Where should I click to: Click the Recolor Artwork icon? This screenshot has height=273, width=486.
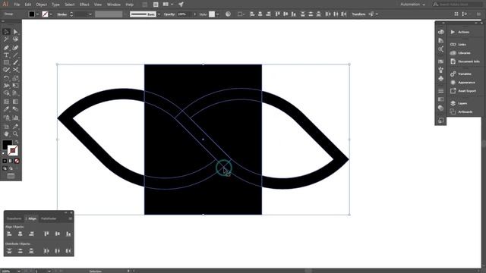[x=228, y=14]
